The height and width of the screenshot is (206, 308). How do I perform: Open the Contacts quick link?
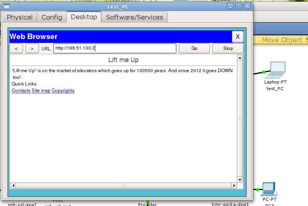(21, 91)
